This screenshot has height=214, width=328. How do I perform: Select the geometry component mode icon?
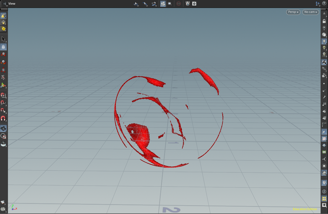[3, 22]
